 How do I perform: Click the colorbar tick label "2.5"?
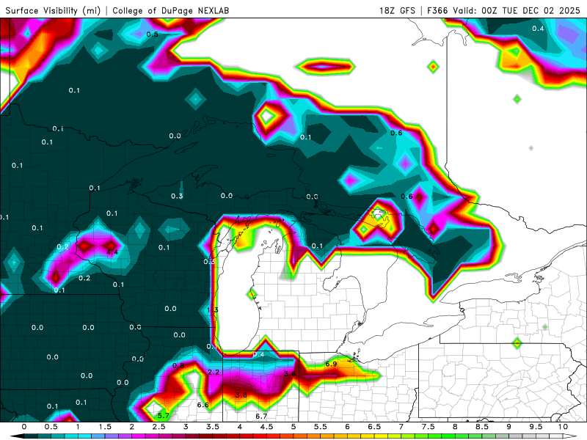click(x=158, y=427)
